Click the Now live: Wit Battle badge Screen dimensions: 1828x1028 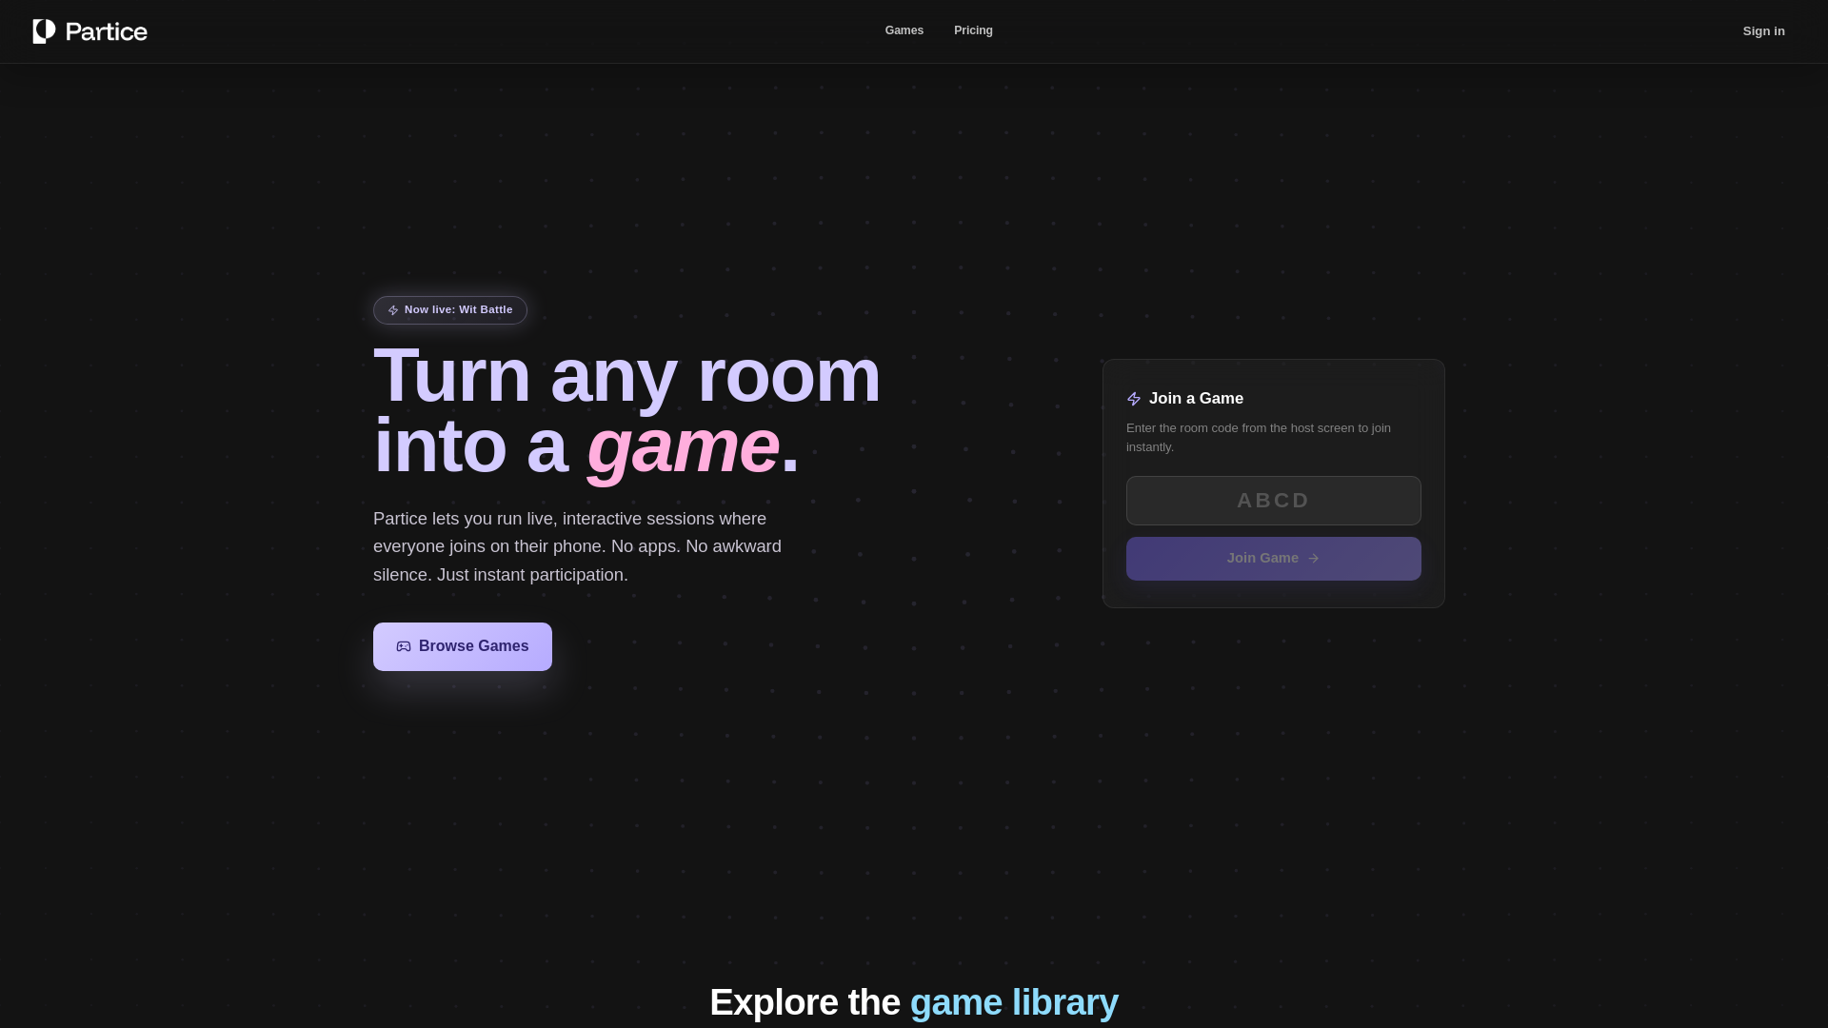pos(450,310)
